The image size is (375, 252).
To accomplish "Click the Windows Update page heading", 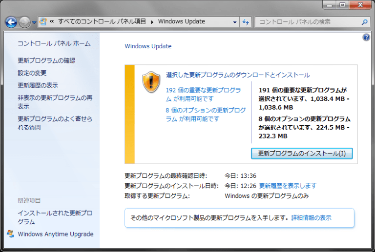I will [x=148, y=46].
